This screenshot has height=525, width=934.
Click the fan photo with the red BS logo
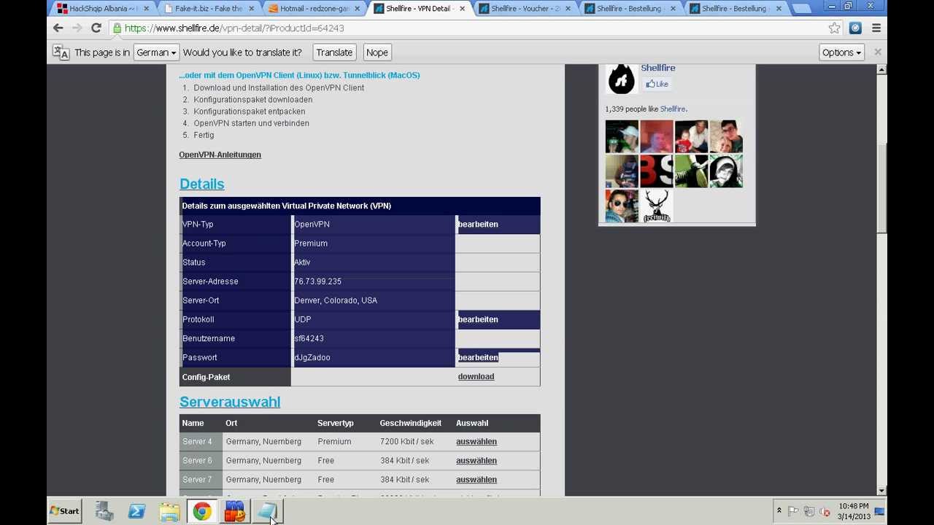pos(656,171)
